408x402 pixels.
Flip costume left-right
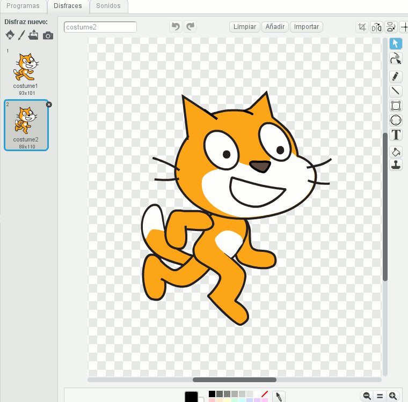pyautogui.click(x=376, y=27)
